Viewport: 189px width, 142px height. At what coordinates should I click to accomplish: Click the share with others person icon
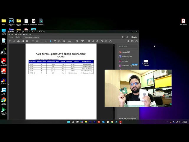[x=136, y=41]
